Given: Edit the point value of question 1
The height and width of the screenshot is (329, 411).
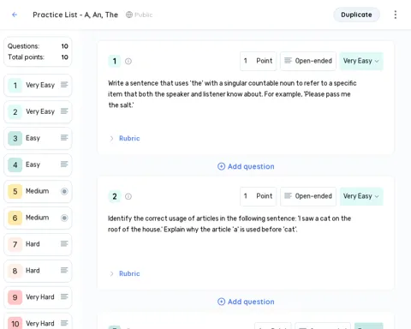Looking at the screenshot, I should (x=259, y=61).
